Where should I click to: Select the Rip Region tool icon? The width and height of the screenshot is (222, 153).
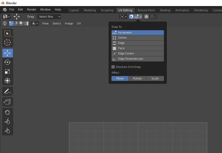tap(7, 102)
